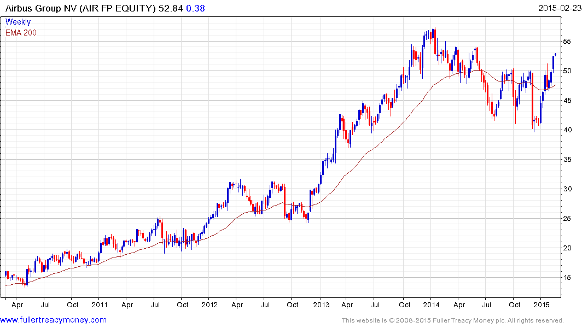588x328 pixels.
Task: Select the chart title 'Airbus Group NV (AIR FP EQUITY)'
Action: pos(80,8)
